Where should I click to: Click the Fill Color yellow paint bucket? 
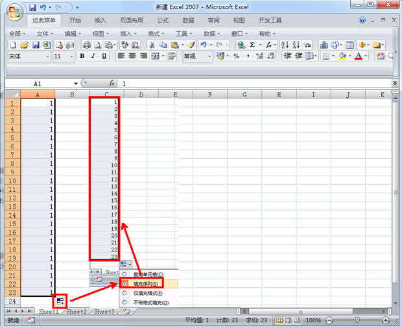342,56
